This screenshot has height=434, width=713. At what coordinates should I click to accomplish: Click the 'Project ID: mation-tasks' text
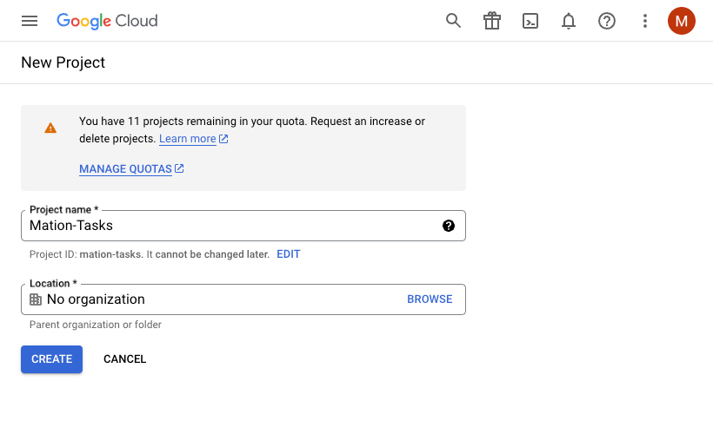[x=85, y=254]
